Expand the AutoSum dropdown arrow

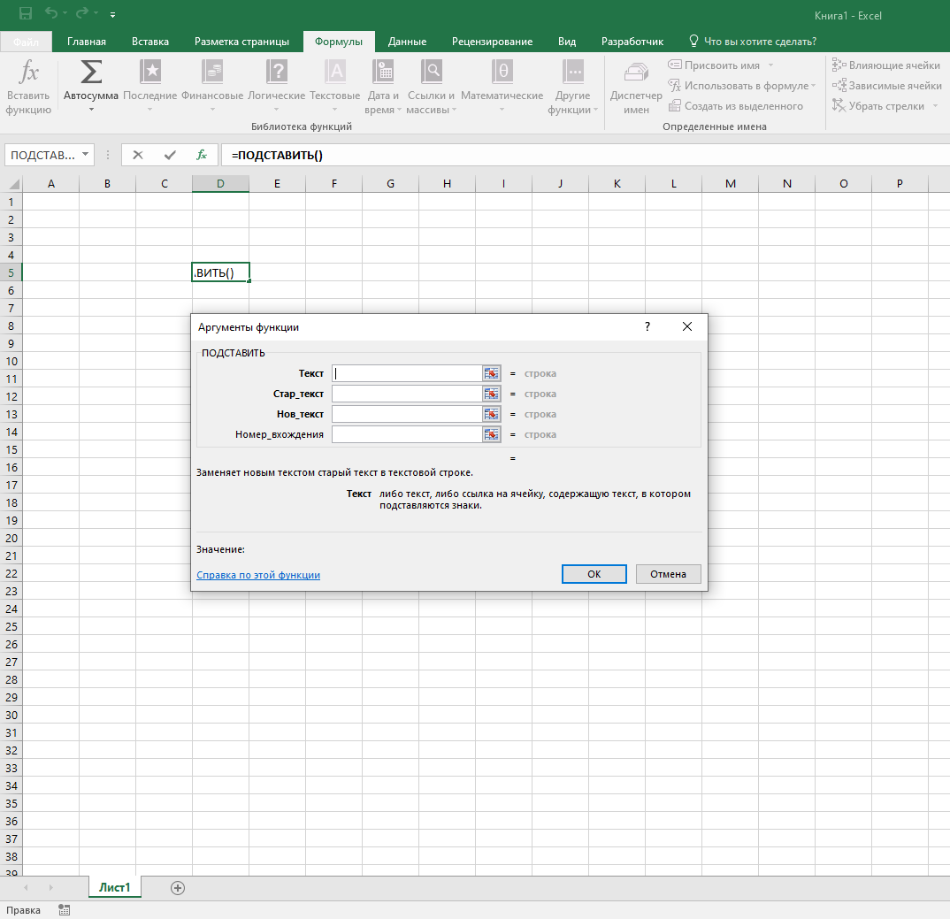91,110
